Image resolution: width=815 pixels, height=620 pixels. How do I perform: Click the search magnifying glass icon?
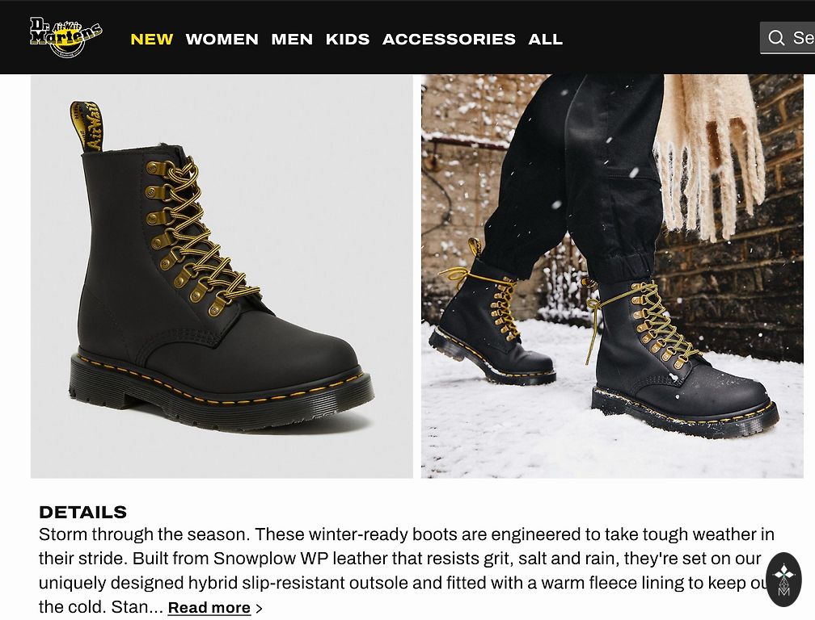[776, 37]
